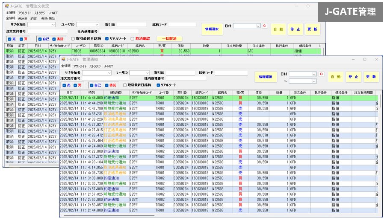The width and height of the screenshot is (387, 220).
Task: Focus 注文受付番号 field in 管理注文状況 window
Action: tap(47, 32)
